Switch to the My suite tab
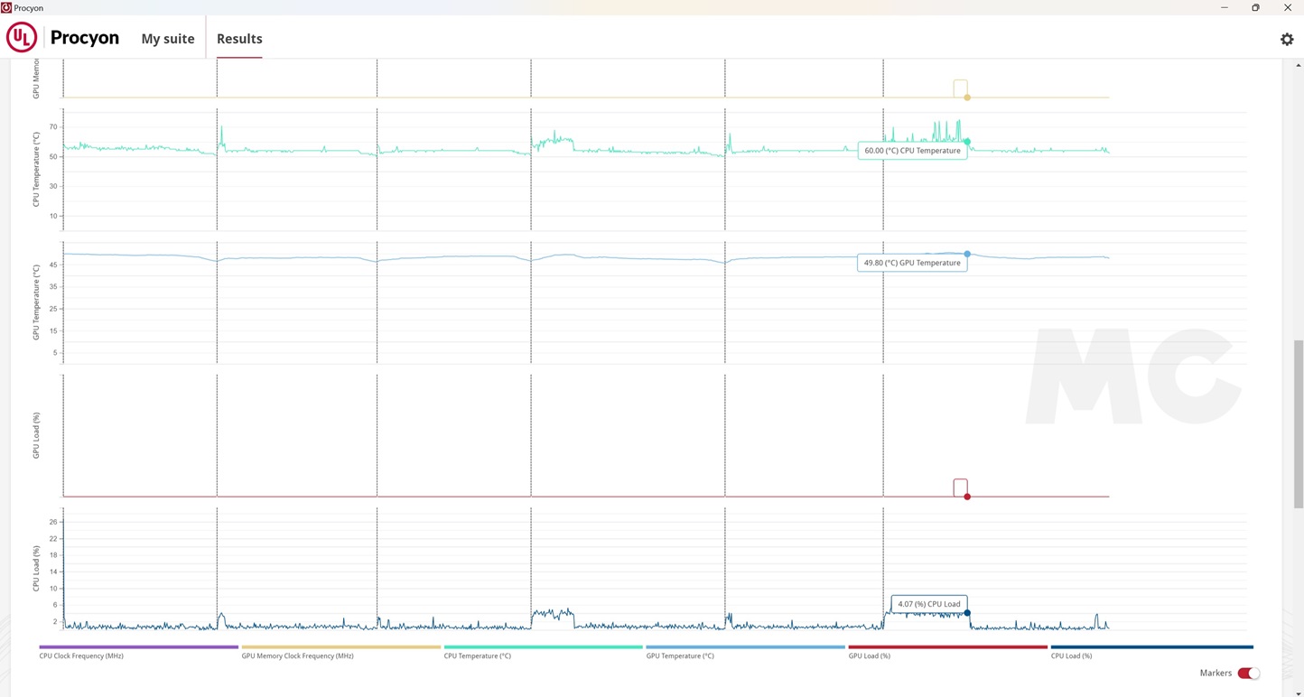Viewport: 1304px width, 697px height. pyautogui.click(x=168, y=39)
